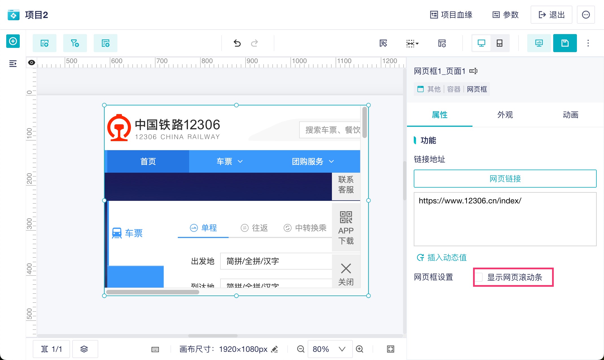Click the zoom out magnifier icon
This screenshot has height=360, width=604.
tap(301, 349)
